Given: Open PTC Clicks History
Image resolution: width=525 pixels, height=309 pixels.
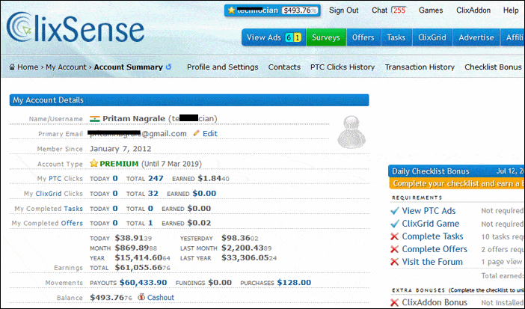Looking at the screenshot, I should click(x=343, y=67).
